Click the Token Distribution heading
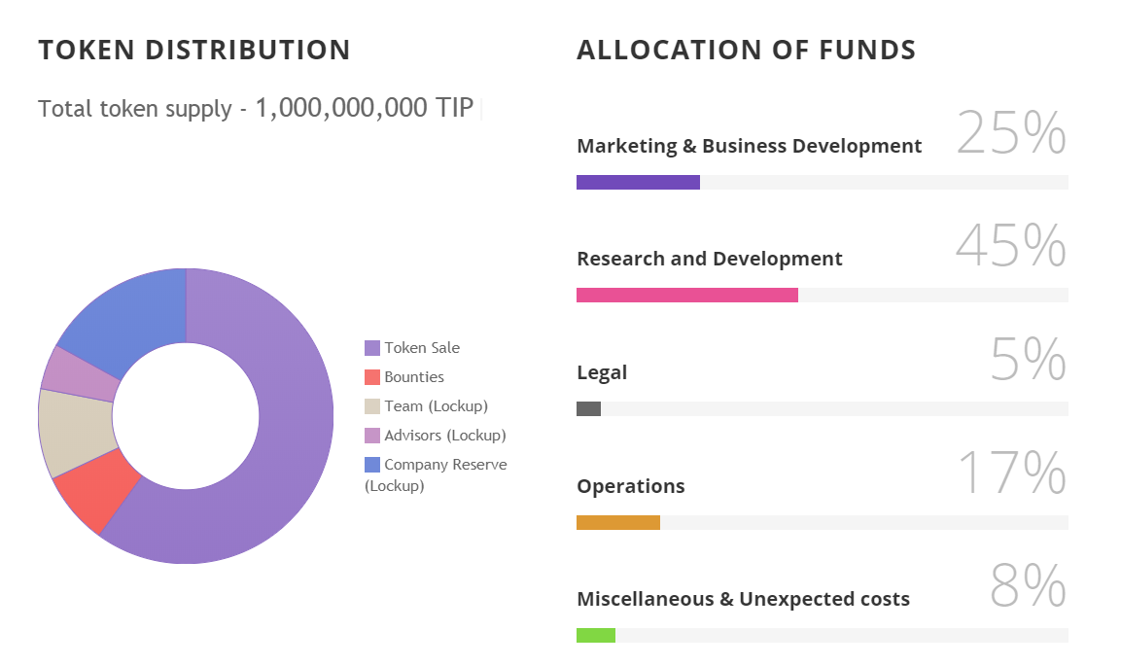 pos(194,51)
